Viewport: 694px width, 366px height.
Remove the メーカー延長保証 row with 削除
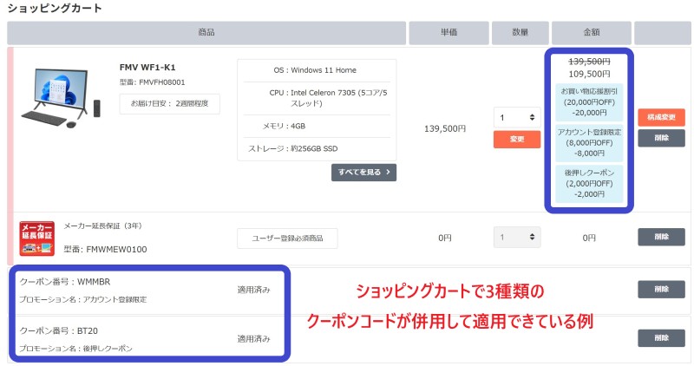tap(661, 237)
